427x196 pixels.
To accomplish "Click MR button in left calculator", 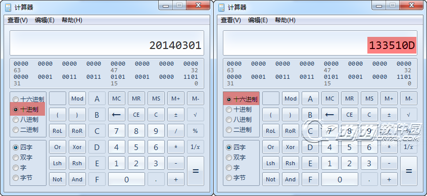I will pos(136,99).
